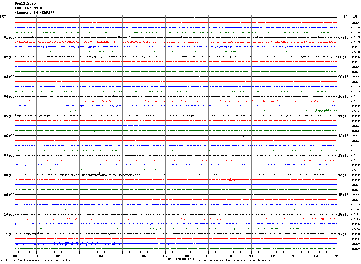Click minute tick label 05 on time axis
Viewport: 361px width, 264px height.
[122, 256]
